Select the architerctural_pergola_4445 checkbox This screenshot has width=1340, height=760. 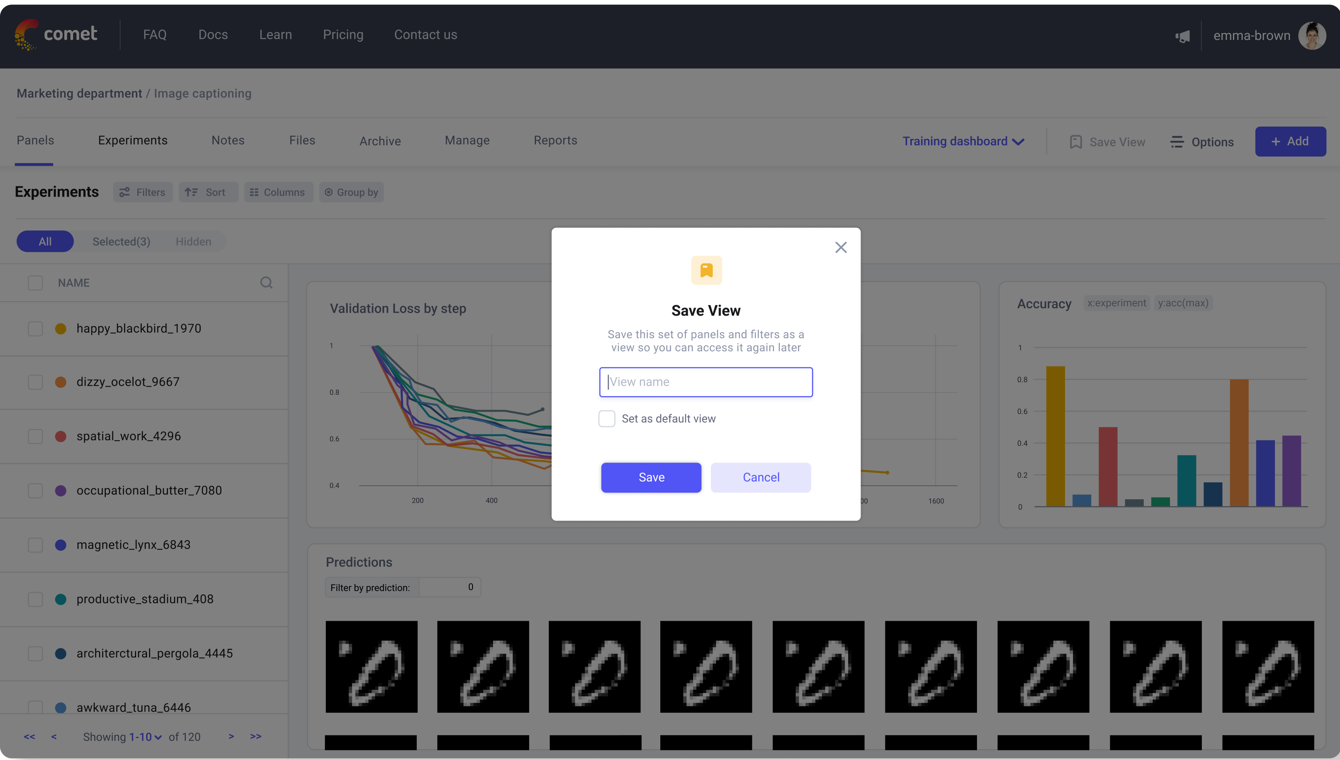click(35, 653)
